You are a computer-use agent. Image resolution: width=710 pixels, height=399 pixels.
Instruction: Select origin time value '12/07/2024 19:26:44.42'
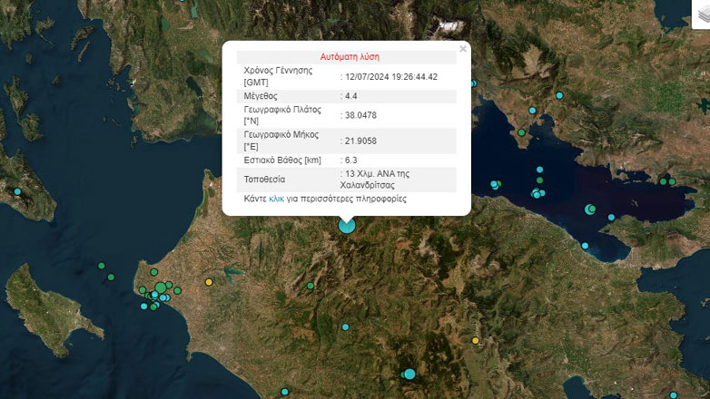(391, 77)
